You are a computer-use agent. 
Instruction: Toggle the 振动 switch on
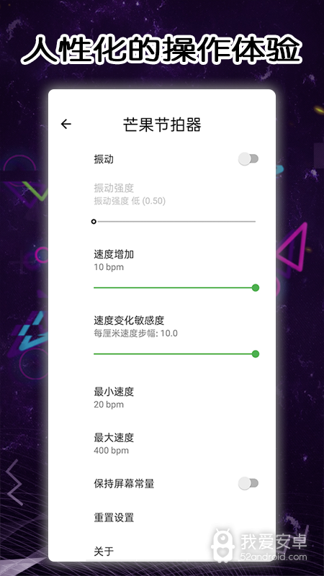[248, 159]
